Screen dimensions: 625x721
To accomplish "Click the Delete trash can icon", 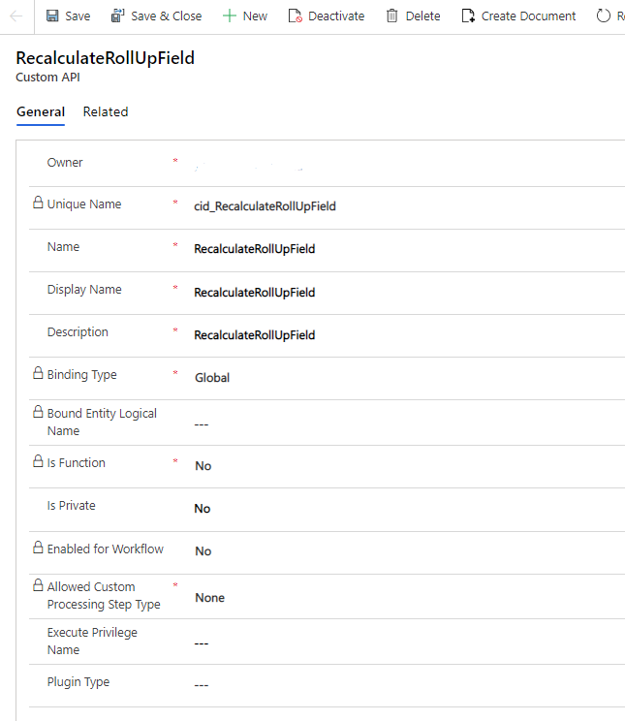I will tap(391, 16).
